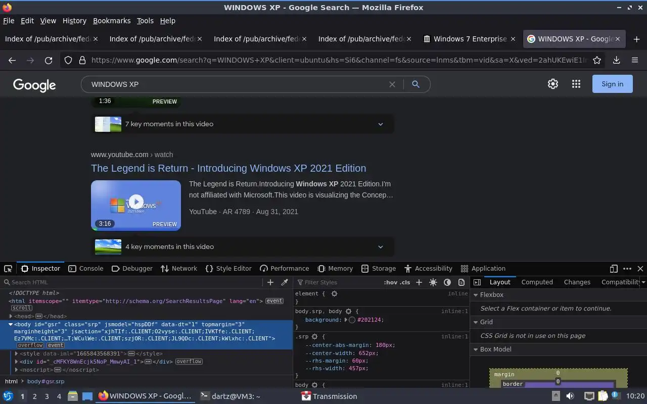Select html in the breadcrumb bar
This screenshot has height=404, width=647.
pos(11,381)
